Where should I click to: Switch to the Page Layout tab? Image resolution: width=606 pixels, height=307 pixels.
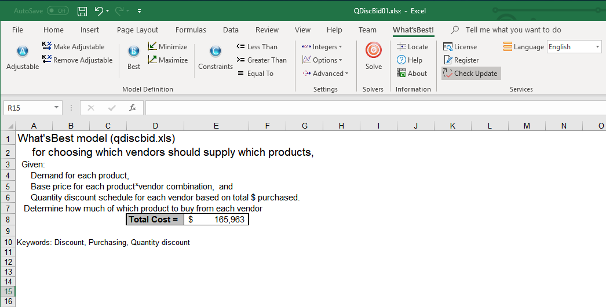[137, 30]
